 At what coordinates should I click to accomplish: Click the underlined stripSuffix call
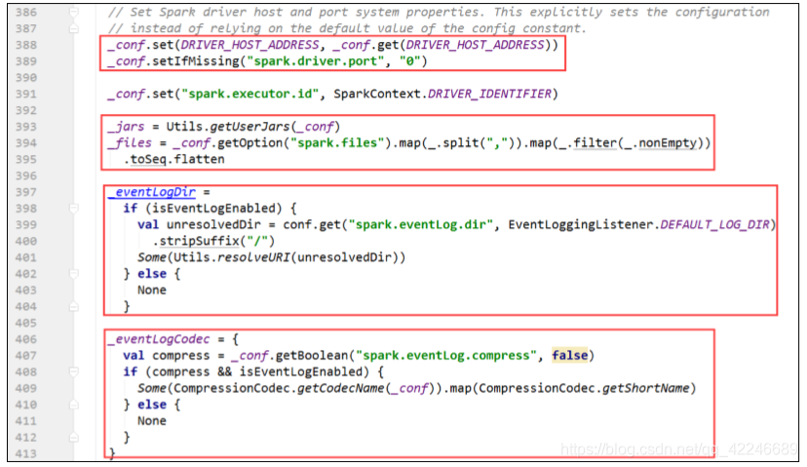(200, 241)
